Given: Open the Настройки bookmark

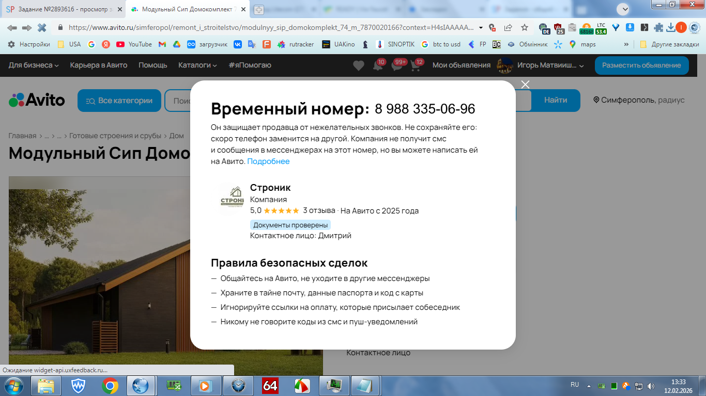Looking at the screenshot, I should (x=29, y=44).
